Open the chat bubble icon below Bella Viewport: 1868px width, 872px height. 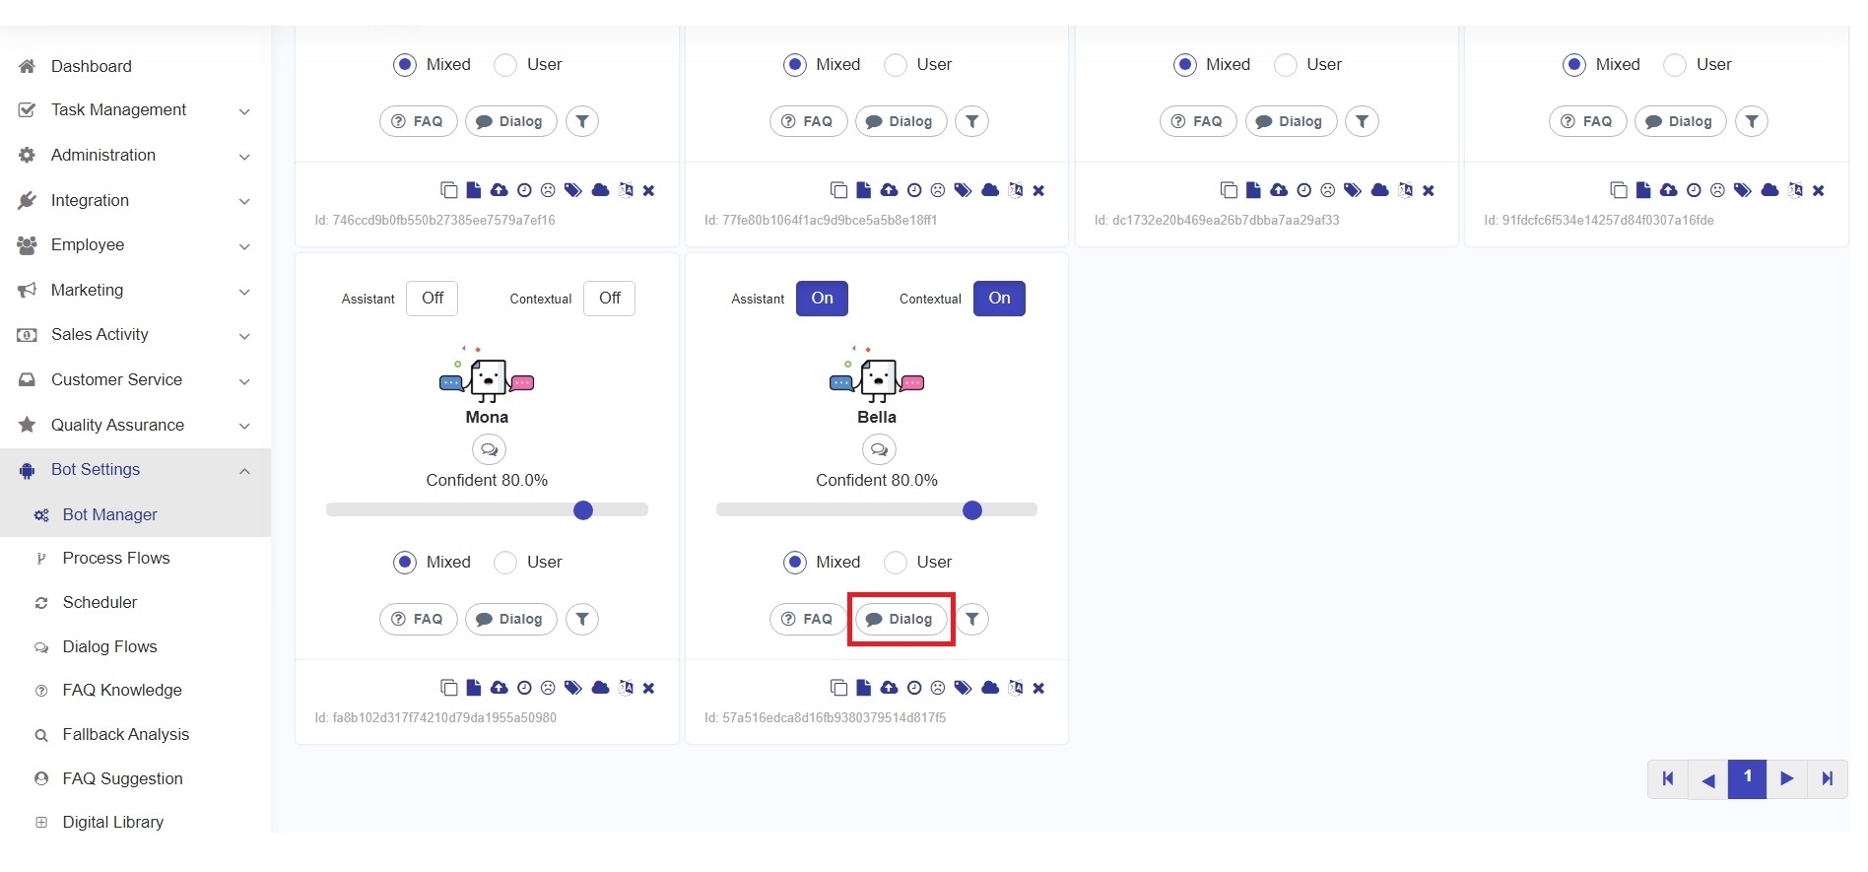tap(878, 450)
